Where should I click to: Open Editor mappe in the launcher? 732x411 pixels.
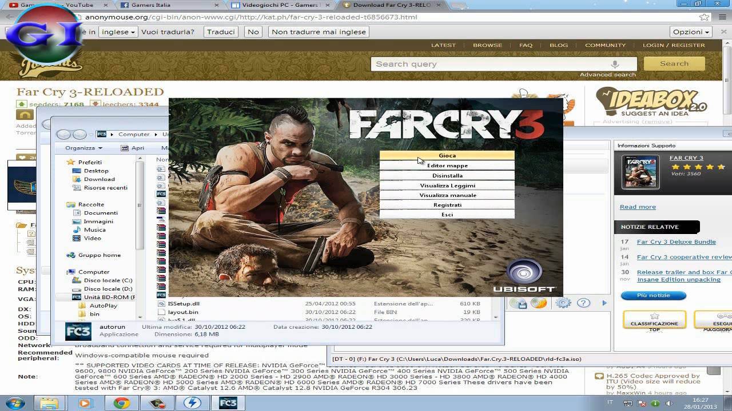tap(447, 166)
